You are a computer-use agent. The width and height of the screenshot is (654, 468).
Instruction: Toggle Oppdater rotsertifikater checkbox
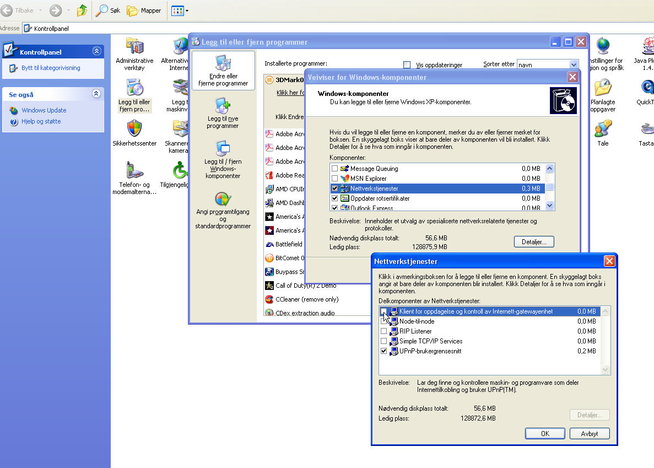tap(334, 198)
